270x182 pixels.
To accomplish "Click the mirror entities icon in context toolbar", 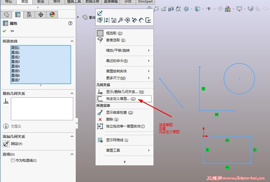I will click(x=107, y=20).
